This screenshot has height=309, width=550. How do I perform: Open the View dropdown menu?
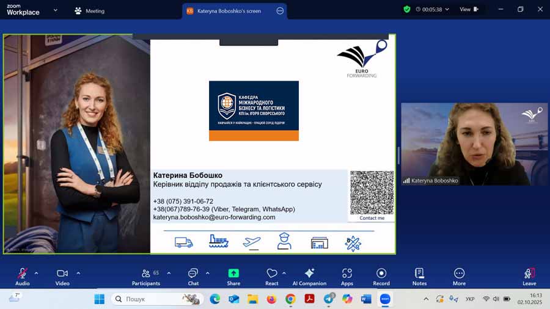pos(468,9)
